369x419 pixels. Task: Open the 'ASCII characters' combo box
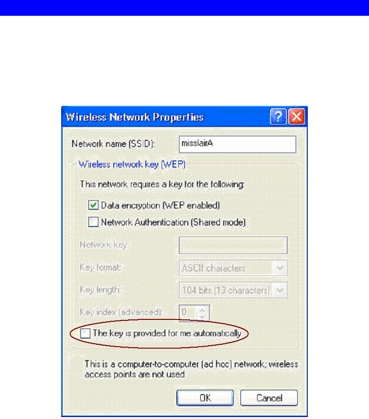[x=233, y=268]
